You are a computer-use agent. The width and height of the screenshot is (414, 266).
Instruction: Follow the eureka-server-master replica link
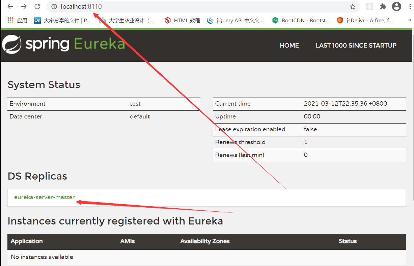(x=45, y=197)
